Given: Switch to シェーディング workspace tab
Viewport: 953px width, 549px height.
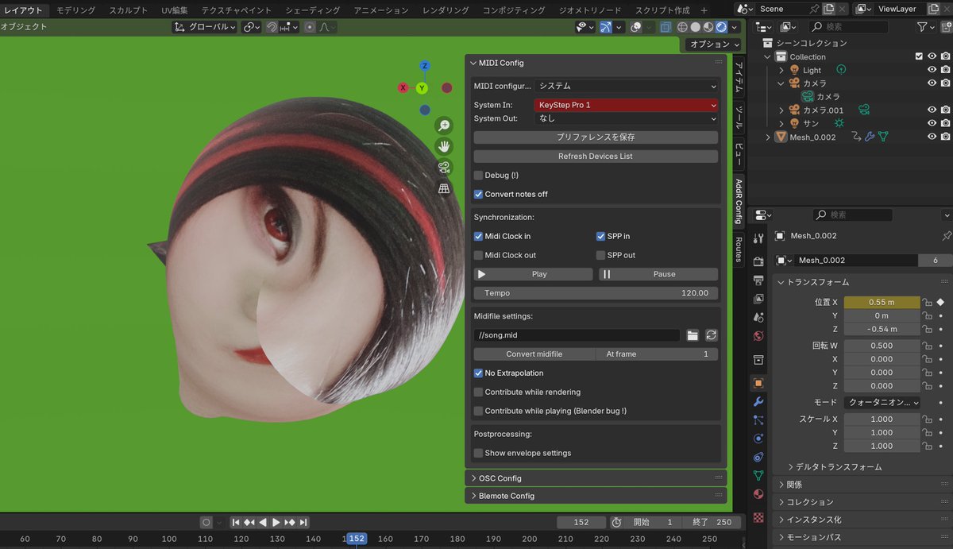Looking at the screenshot, I should [x=314, y=10].
